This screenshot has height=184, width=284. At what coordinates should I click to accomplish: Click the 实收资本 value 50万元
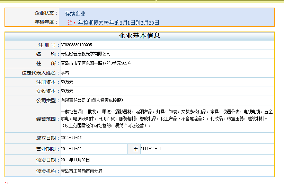[x=67, y=91]
